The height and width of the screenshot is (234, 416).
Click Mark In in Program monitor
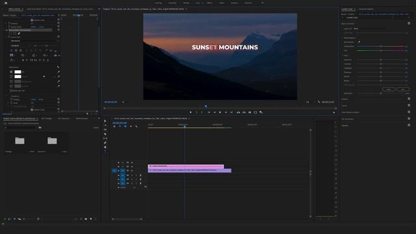196,112
